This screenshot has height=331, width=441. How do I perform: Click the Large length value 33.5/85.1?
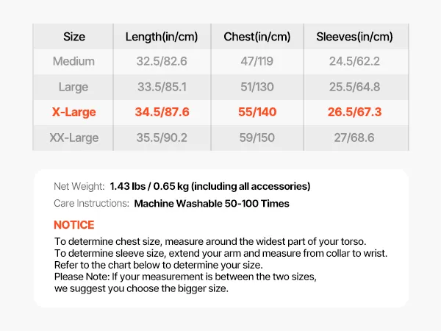162,87
